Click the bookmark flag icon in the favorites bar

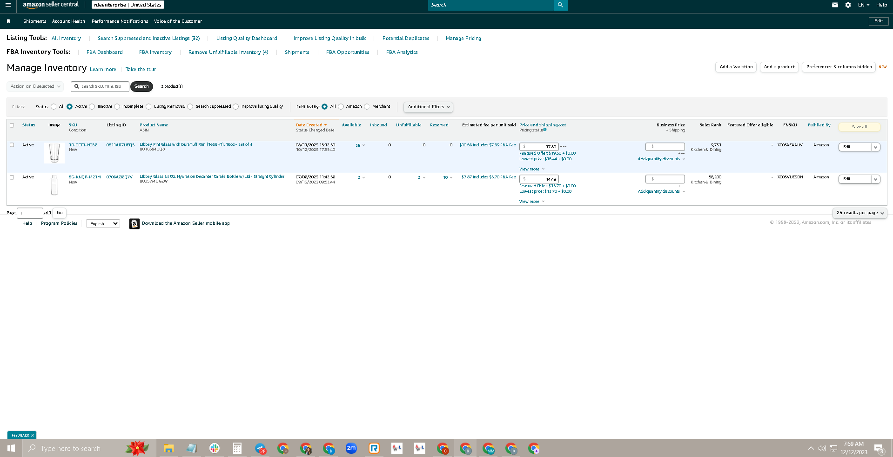[8, 21]
